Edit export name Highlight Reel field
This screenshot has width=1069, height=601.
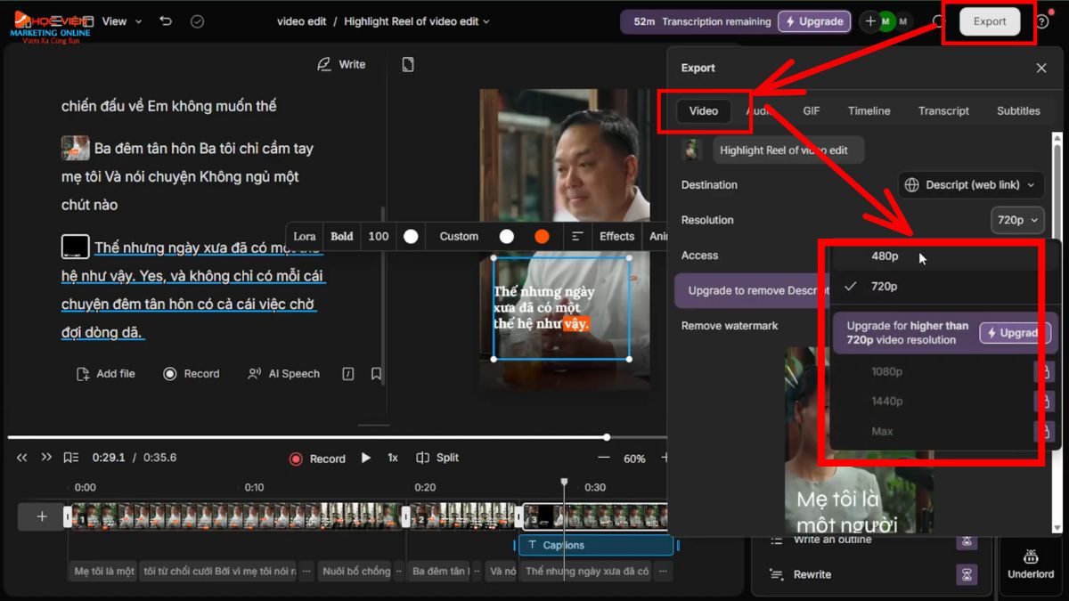click(788, 150)
